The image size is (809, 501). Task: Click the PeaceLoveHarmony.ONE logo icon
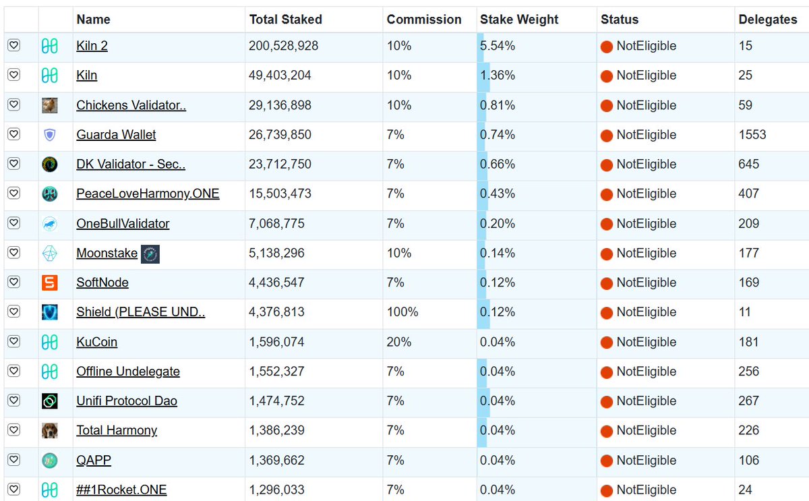pyautogui.click(x=49, y=194)
